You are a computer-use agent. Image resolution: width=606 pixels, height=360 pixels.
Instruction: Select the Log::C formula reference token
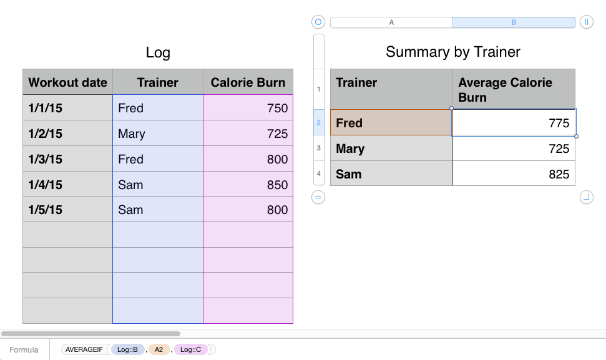(x=190, y=349)
